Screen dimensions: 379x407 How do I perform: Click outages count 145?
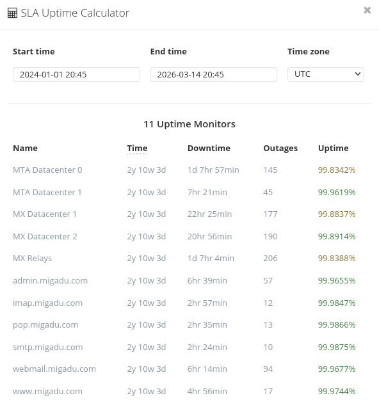271,170
